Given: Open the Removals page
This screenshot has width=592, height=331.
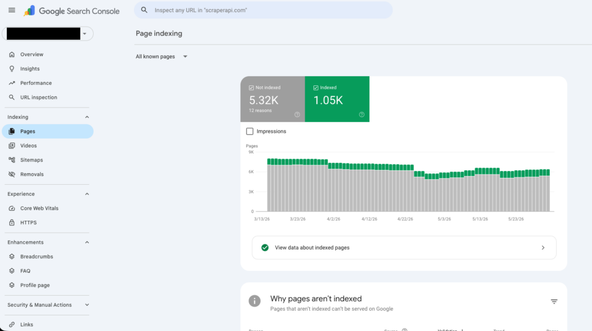Looking at the screenshot, I should (x=47, y=174).
